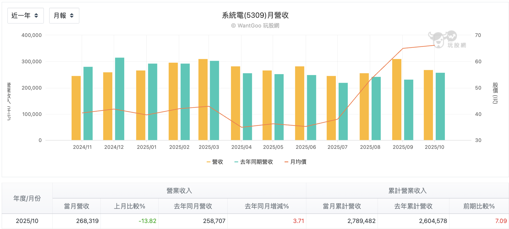Select the 2025/09 orange revenue bar
Image resolution: width=509 pixels, height=229 pixels.
coord(397,100)
